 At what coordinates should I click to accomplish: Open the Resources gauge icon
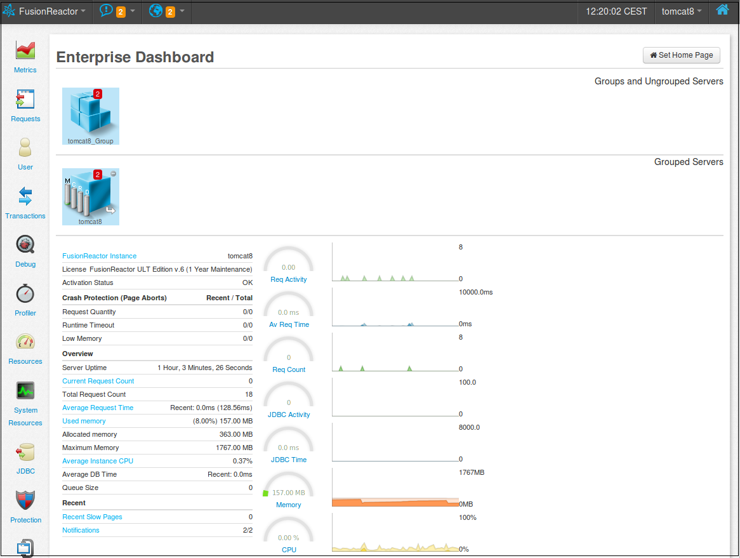click(x=25, y=342)
